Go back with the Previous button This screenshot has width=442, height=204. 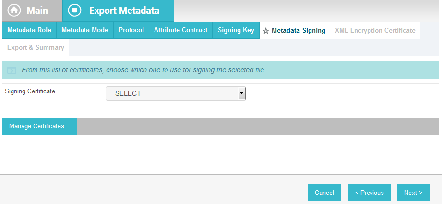coord(369,193)
